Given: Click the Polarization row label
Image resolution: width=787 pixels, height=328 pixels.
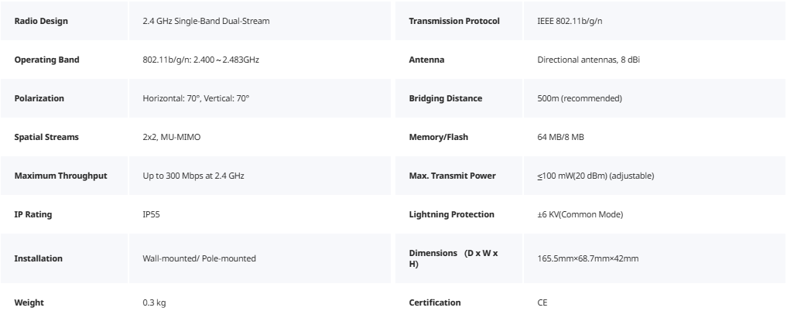Looking at the screenshot, I should [39, 98].
